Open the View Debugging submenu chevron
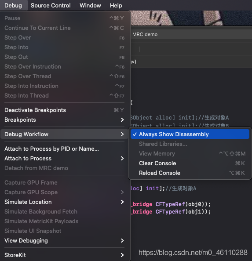Image resolution: width=252 pixels, height=261 pixels. [x=122, y=241]
